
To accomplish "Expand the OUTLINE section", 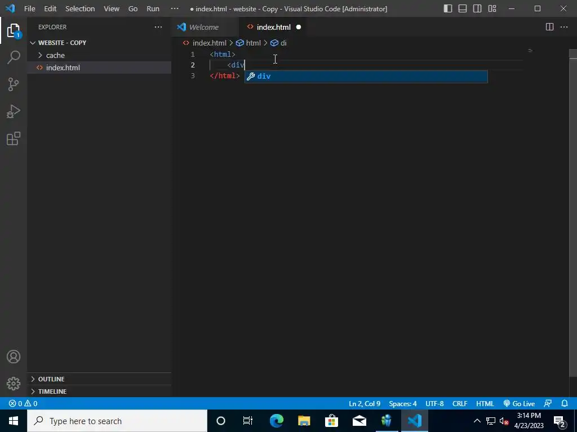I will (x=99, y=379).
